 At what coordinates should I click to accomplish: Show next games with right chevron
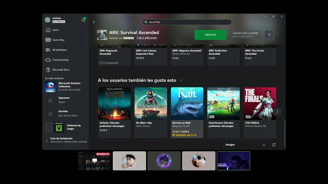point(277,112)
